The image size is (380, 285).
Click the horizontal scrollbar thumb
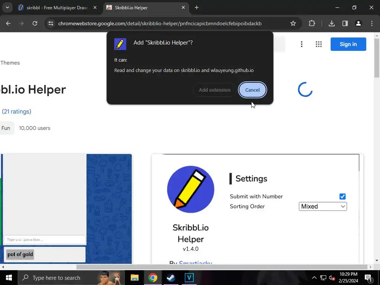tap(222, 267)
